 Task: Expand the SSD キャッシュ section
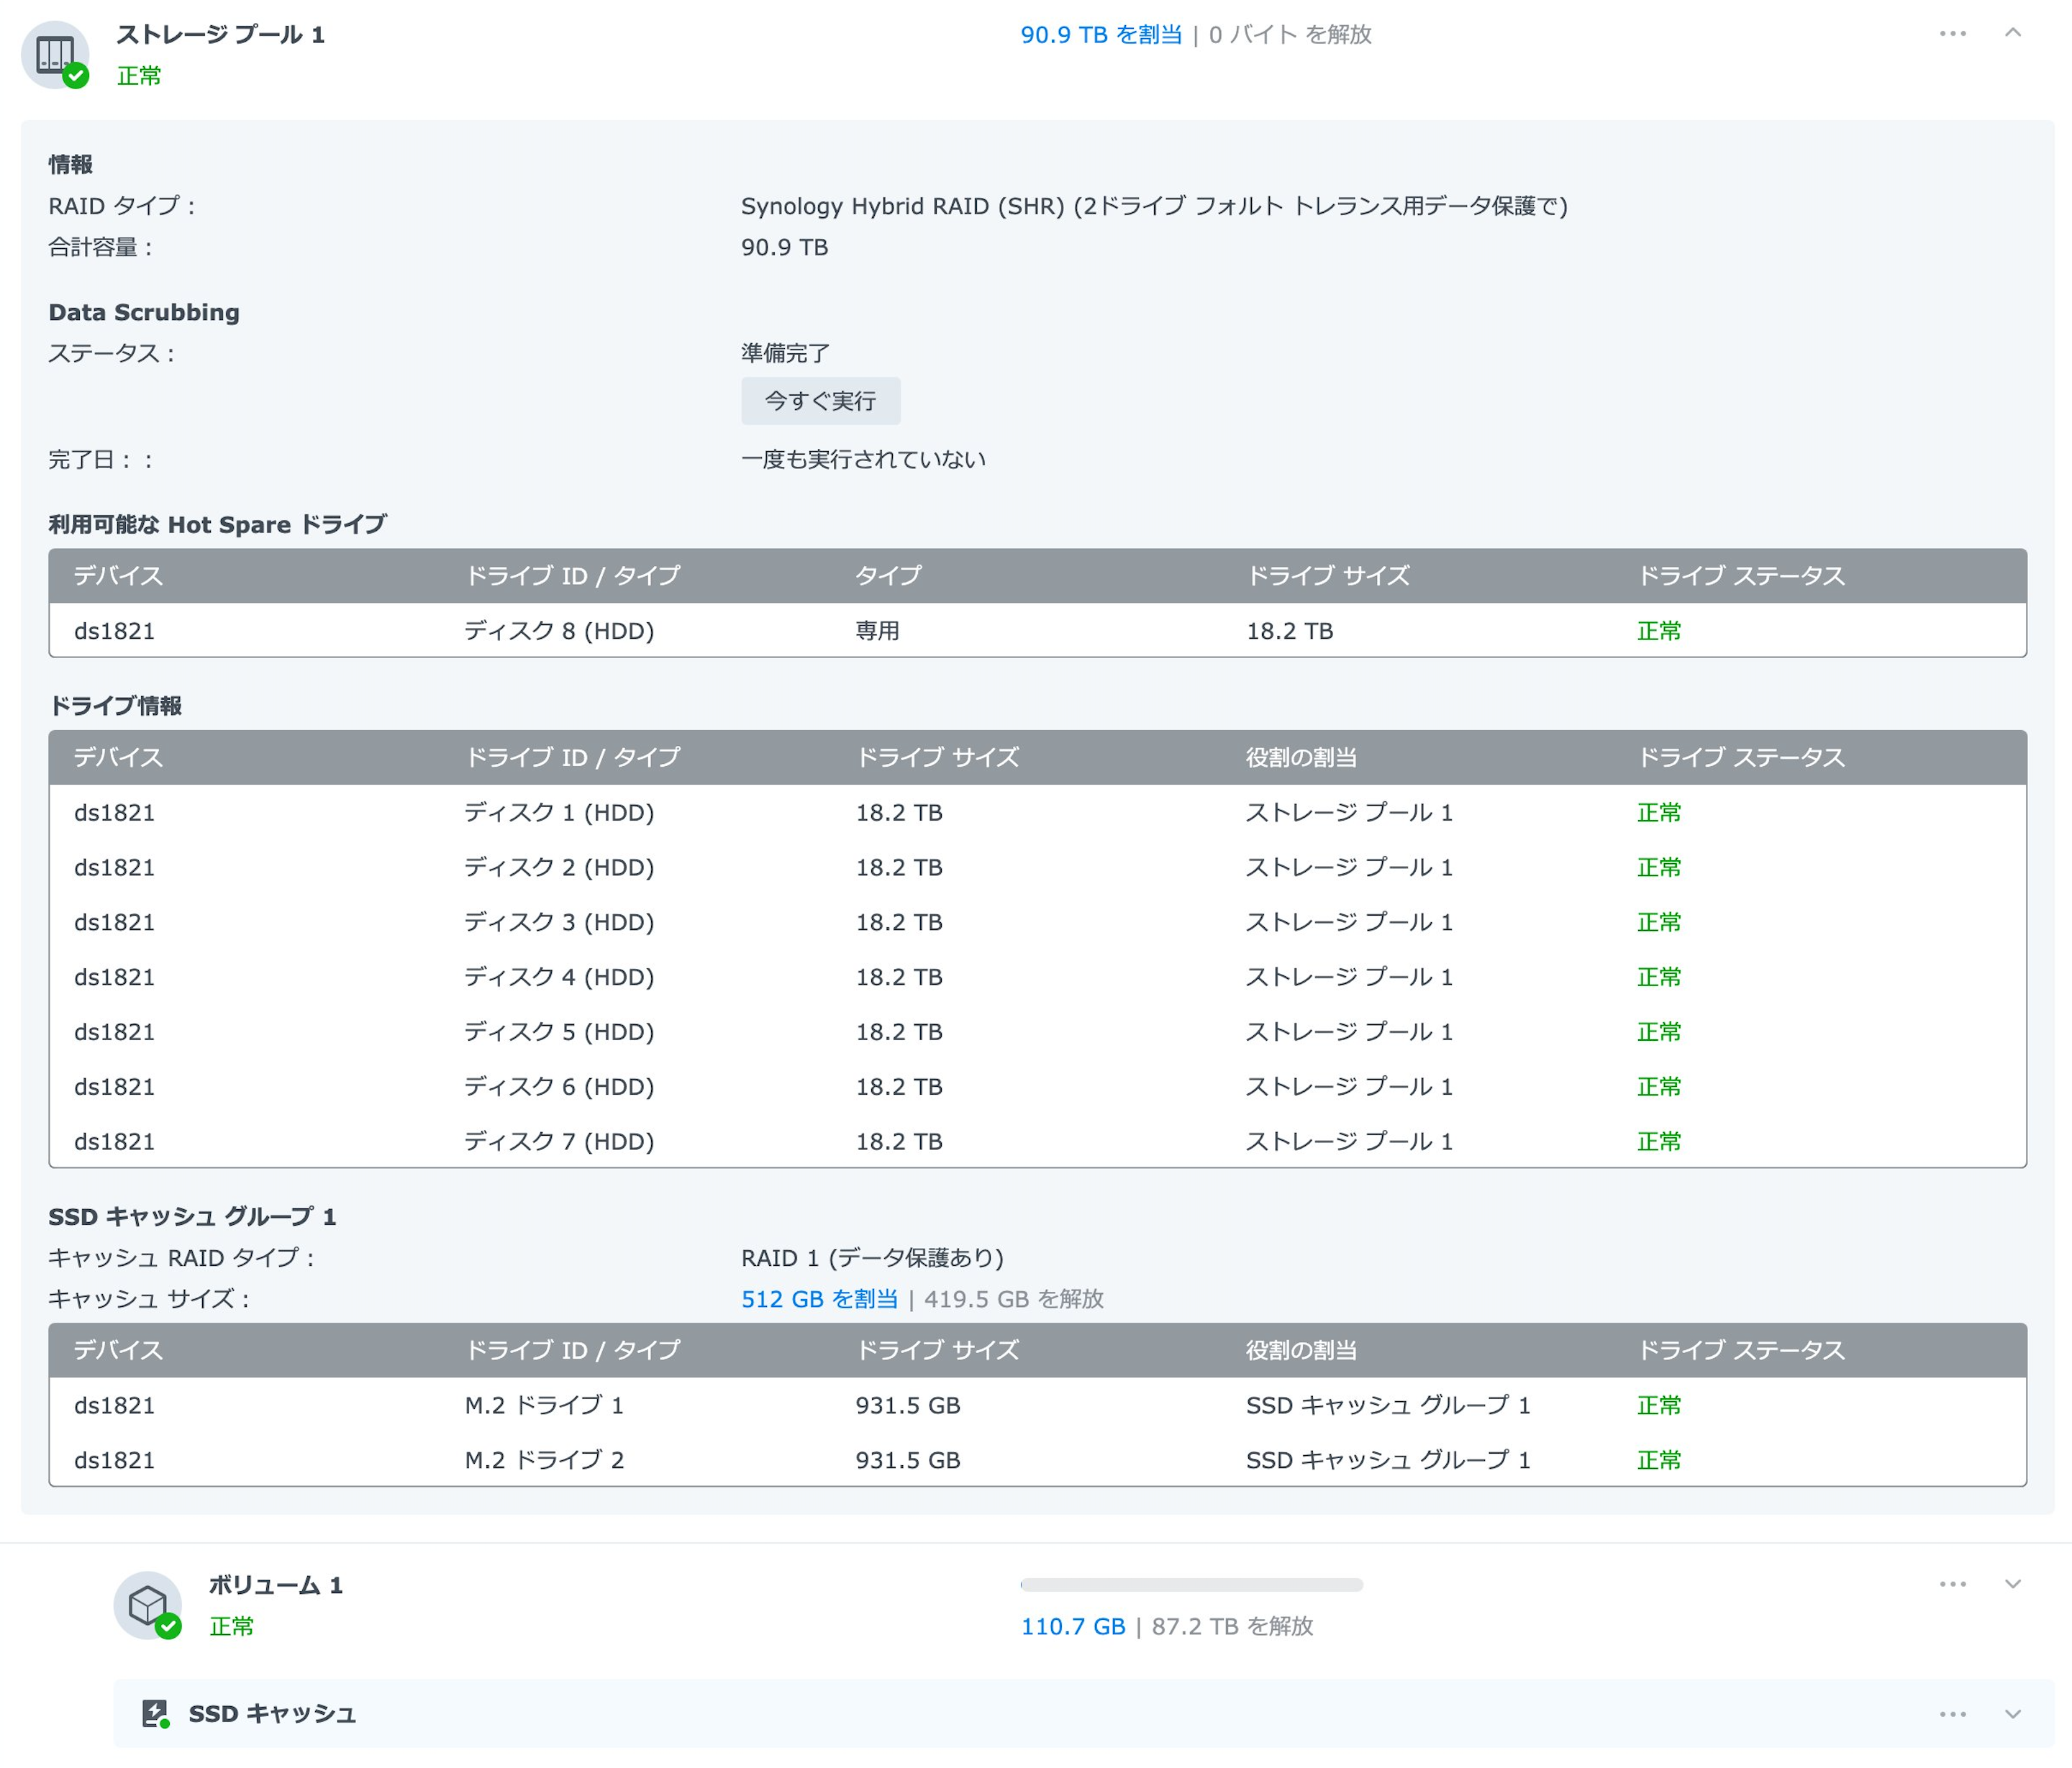[x=2012, y=1714]
